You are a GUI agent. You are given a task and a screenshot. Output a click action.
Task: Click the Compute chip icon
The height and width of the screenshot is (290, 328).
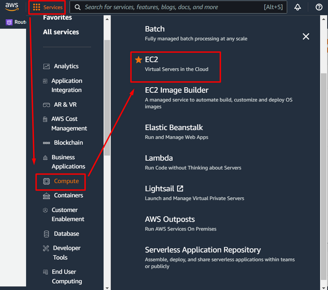click(x=47, y=181)
